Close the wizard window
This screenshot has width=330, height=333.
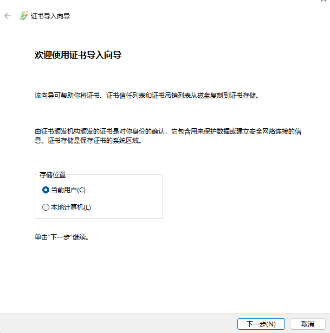323,1
